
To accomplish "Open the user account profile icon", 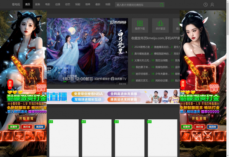I will (x=213, y=5).
